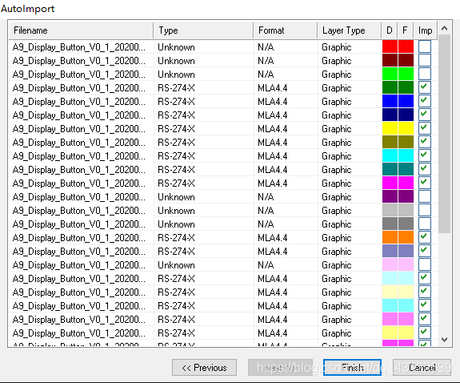Click the Unknown type in the maroon row
This screenshot has height=383, width=460.
click(176, 61)
